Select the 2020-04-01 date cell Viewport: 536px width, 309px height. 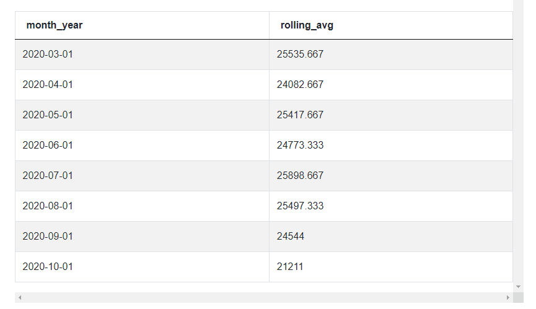click(x=48, y=85)
